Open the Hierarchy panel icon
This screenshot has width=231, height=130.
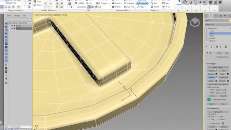point(216,16)
